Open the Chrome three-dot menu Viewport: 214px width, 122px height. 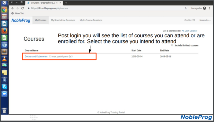click(x=210, y=8)
